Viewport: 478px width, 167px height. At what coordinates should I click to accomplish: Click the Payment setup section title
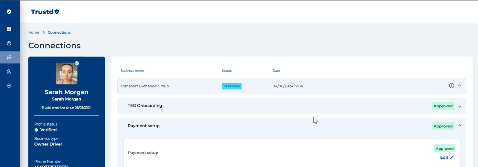[143, 126]
